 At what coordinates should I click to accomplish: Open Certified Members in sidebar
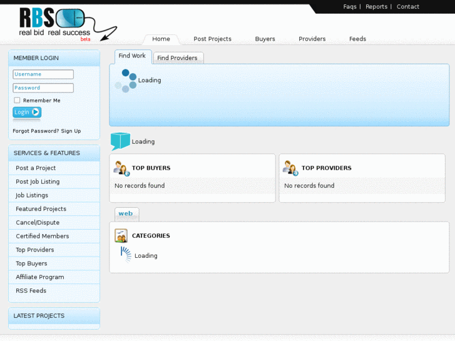point(54,237)
